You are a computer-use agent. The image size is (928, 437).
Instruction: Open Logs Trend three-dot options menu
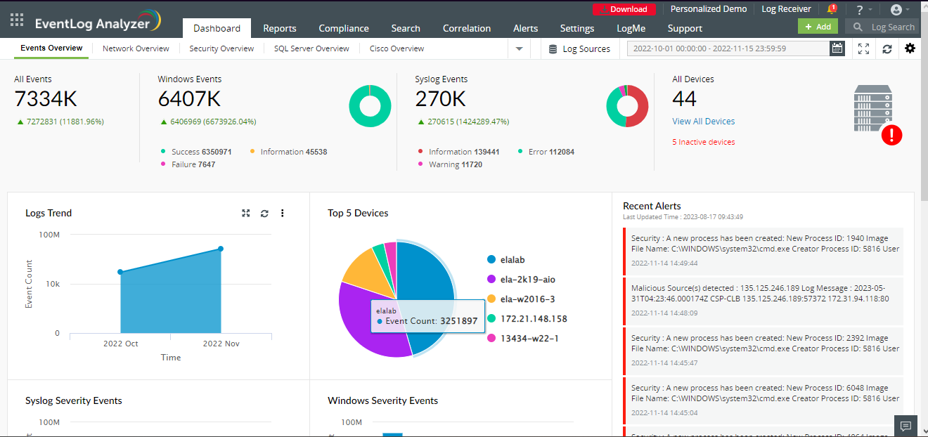pos(283,213)
